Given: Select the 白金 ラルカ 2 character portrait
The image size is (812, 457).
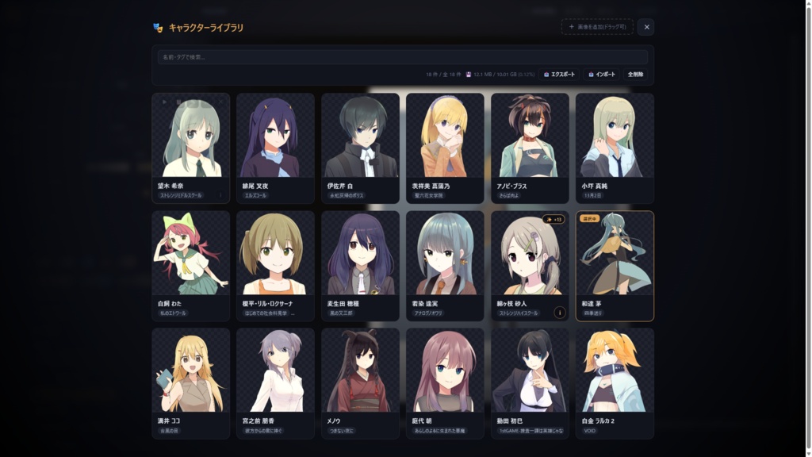Looking at the screenshot, I should pyautogui.click(x=615, y=371).
